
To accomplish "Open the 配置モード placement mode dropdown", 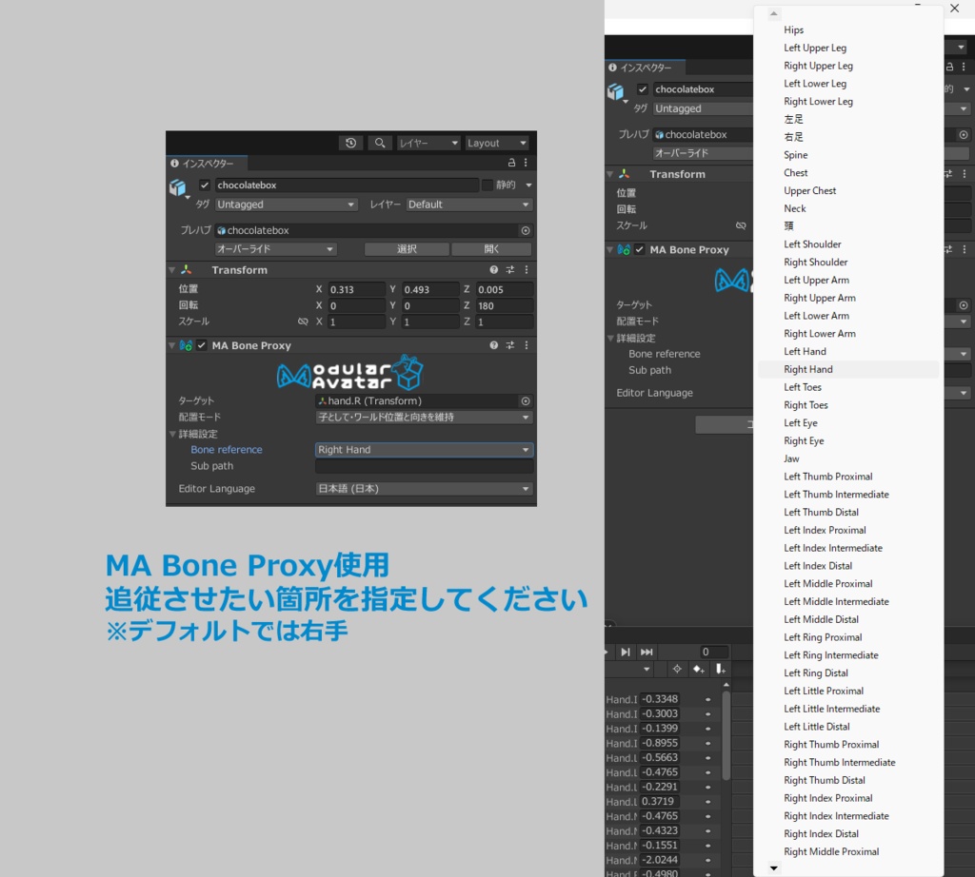I will [x=424, y=418].
